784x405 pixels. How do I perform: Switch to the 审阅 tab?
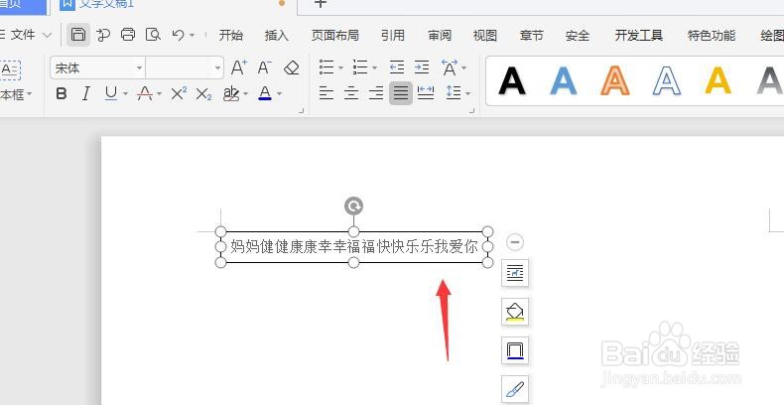click(440, 35)
